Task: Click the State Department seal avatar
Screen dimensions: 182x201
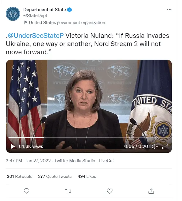Action: (13, 14)
